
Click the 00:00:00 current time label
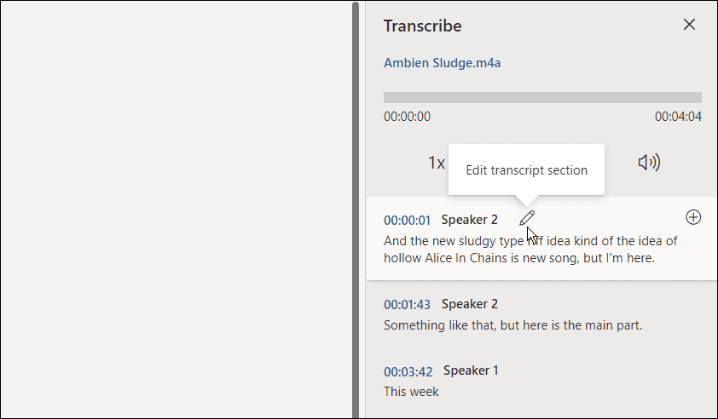pyautogui.click(x=407, y=117)
